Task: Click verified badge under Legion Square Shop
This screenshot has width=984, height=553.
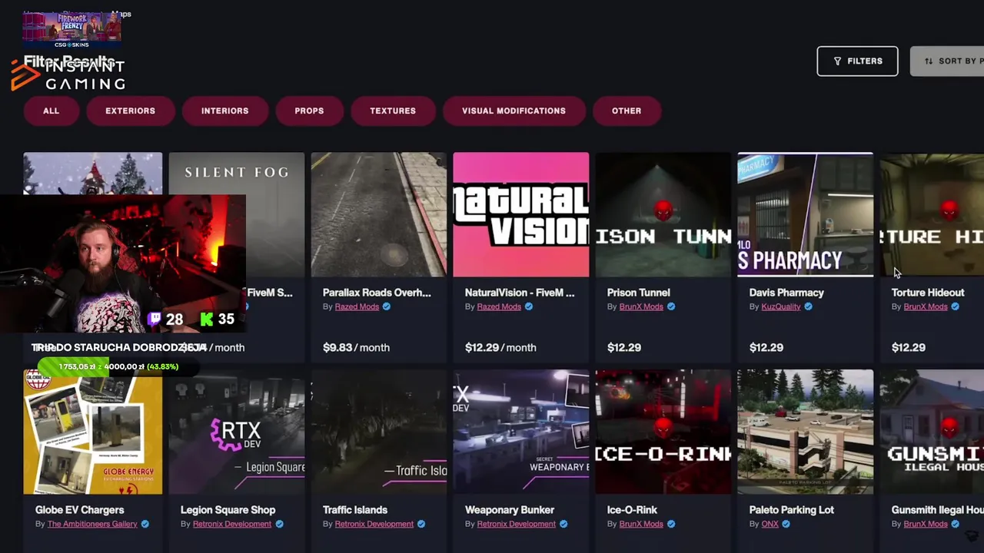Action: 279,524
